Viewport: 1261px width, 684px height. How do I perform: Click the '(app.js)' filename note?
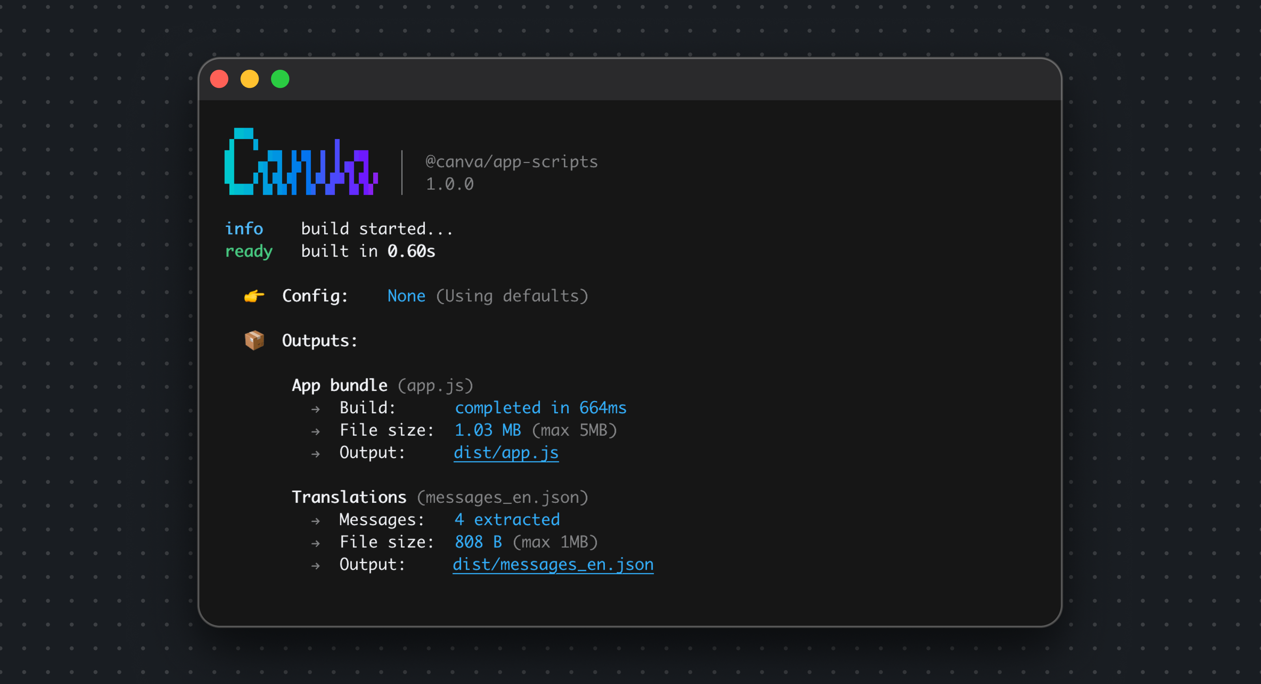(x=436, y=385)
